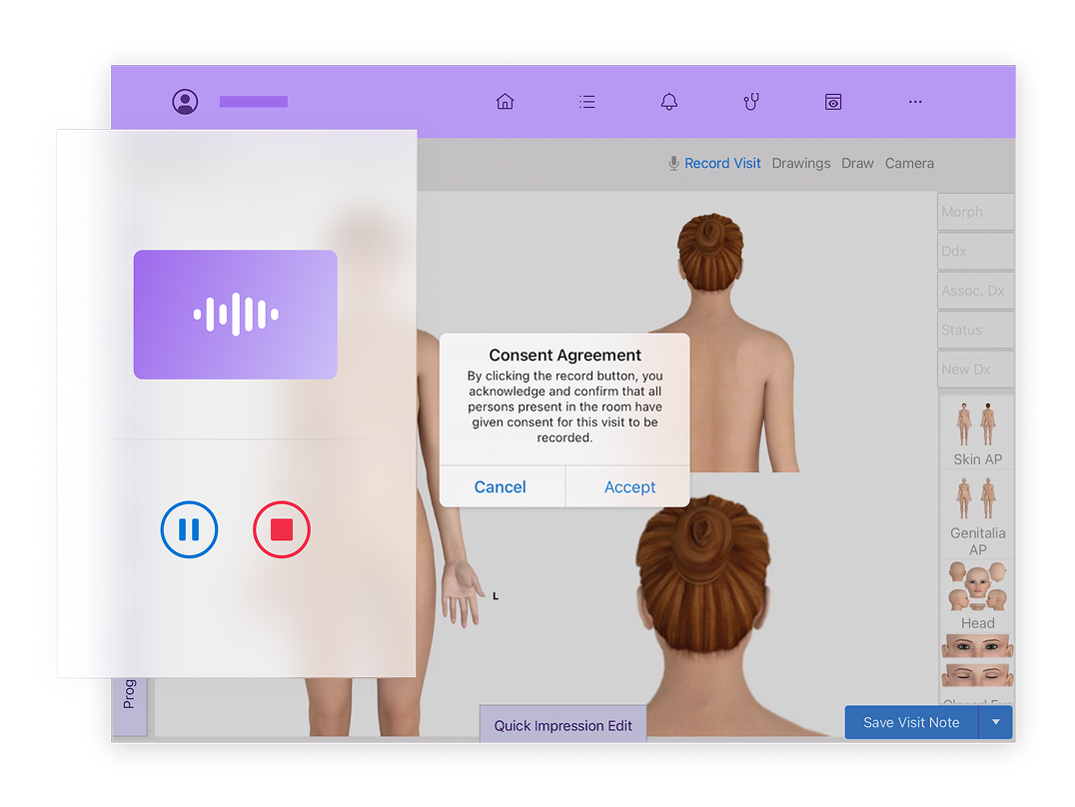Open the list view icon
1075x807 pixels.
[586, 101]
